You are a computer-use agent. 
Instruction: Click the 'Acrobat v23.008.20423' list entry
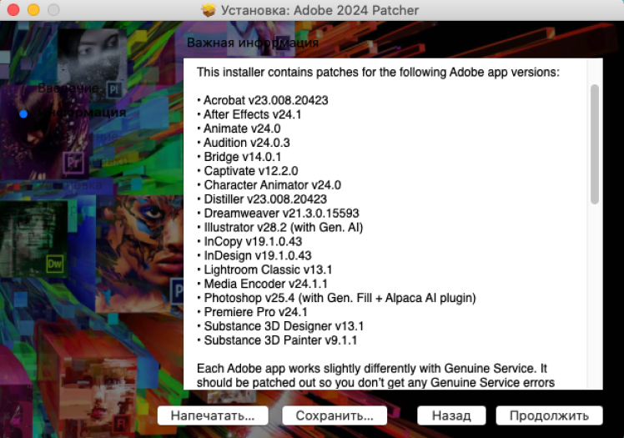pos(265,100)
